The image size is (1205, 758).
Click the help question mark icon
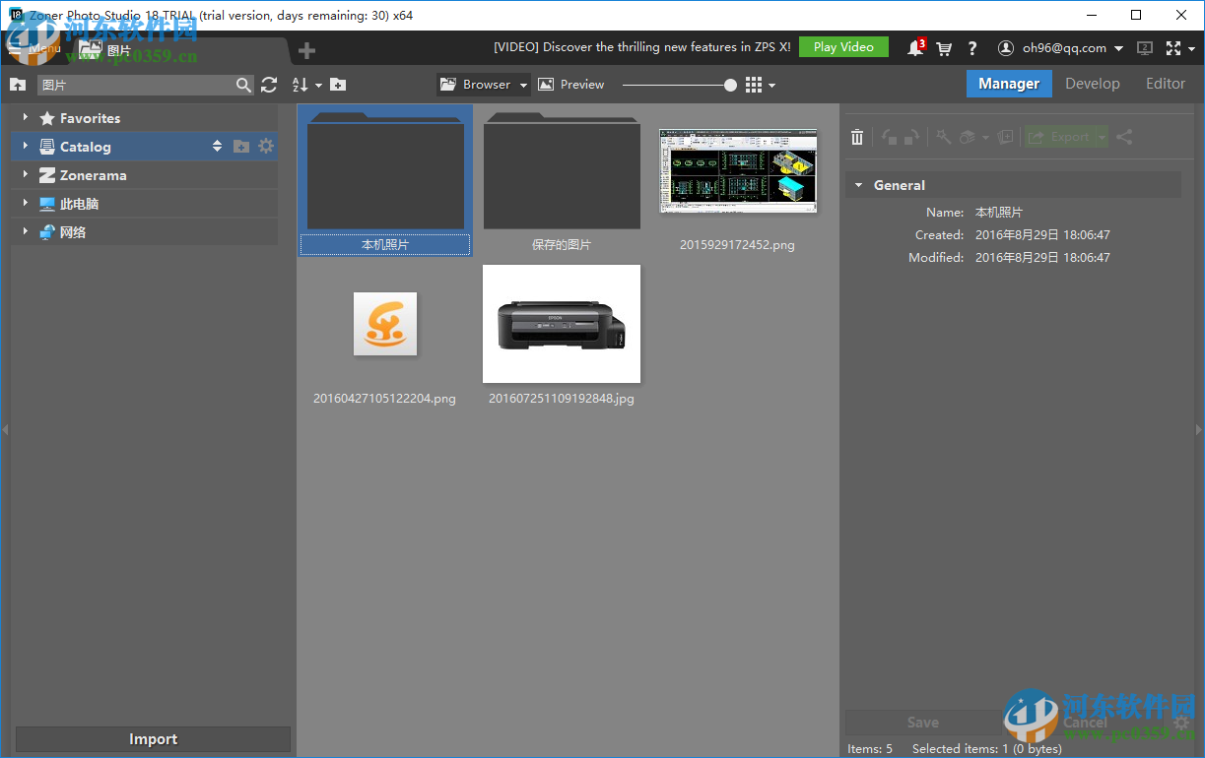972,48
